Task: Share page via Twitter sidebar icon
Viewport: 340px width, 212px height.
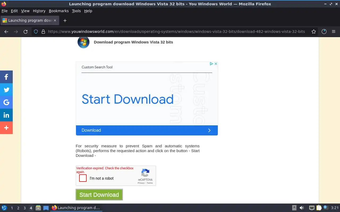Action: point(6,90)
